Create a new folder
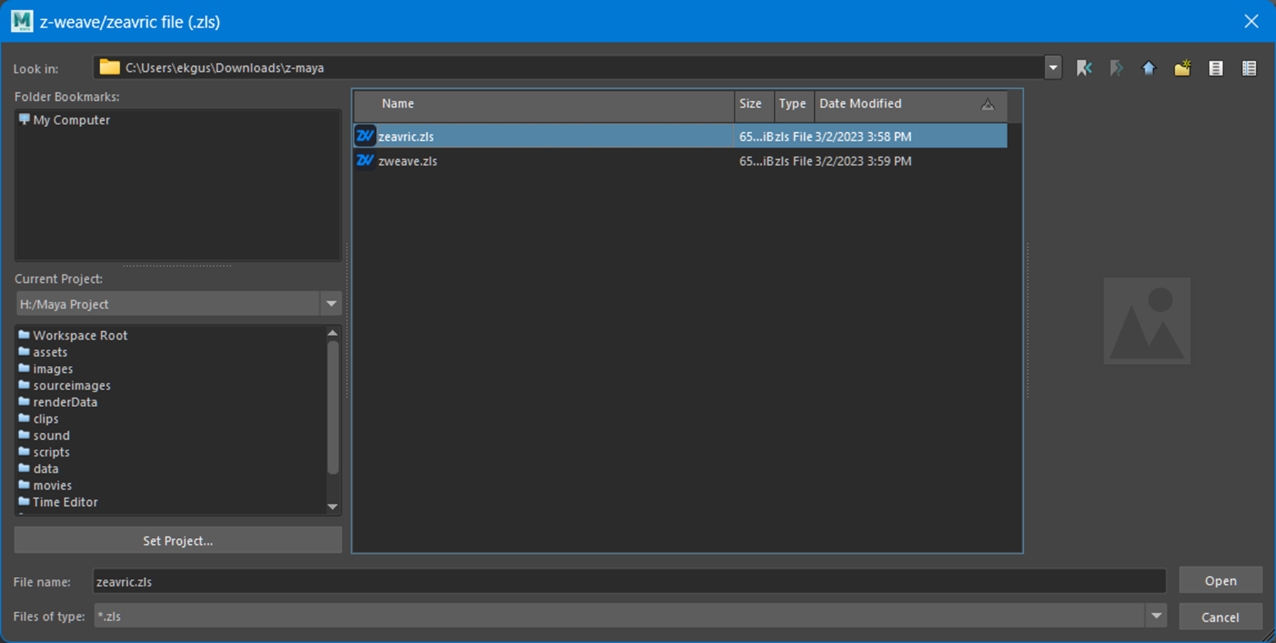 (x=1182, y=68)
